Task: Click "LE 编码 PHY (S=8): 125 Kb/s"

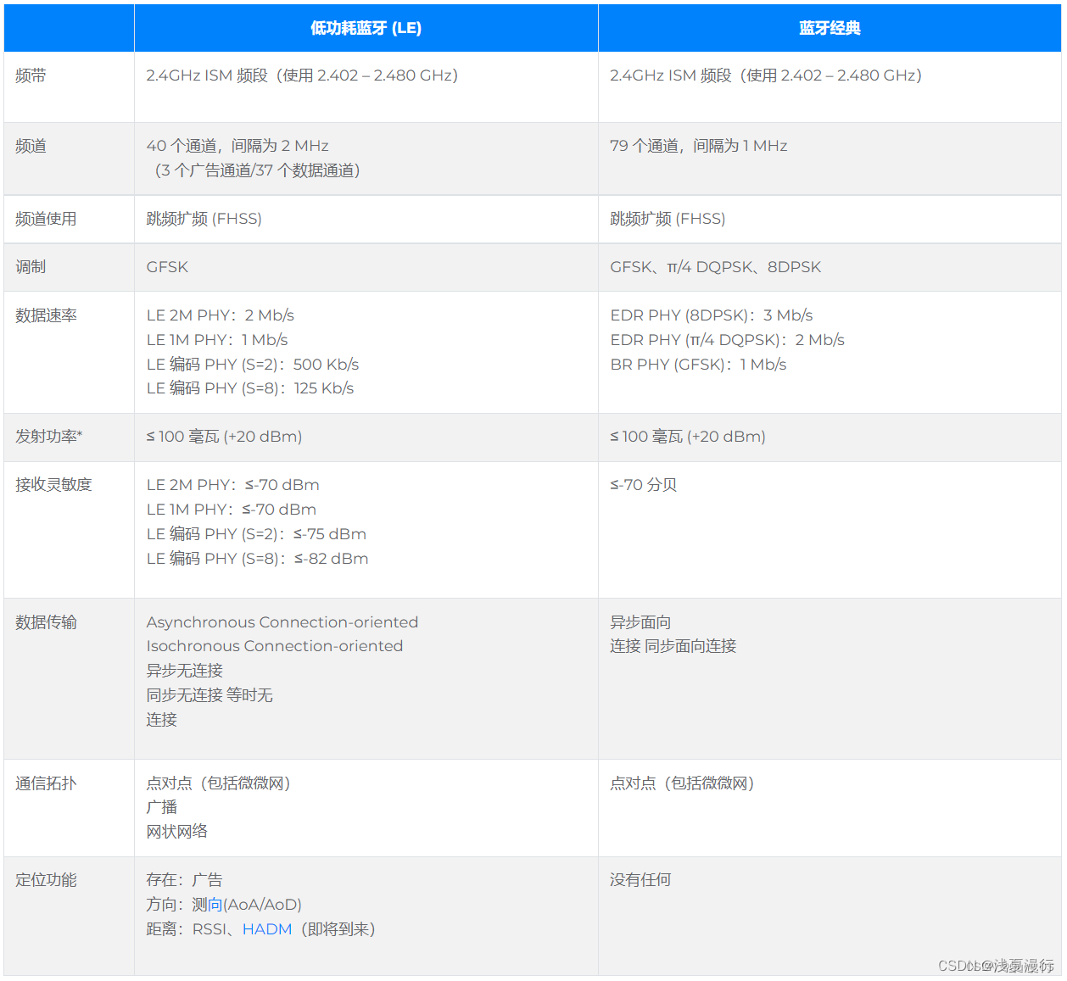Action: (250, 388)
